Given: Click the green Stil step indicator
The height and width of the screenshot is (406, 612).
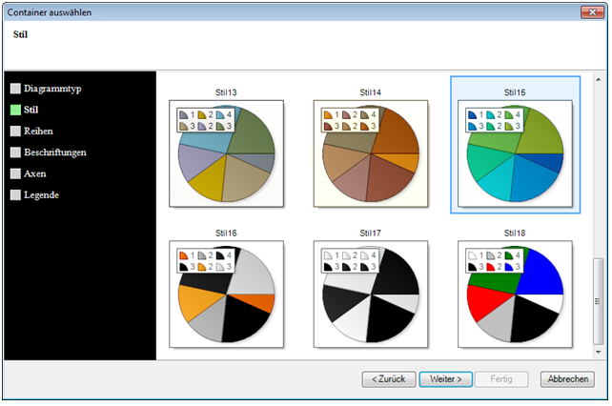Looking at the screenshot, I should click(x=15, y=111).
